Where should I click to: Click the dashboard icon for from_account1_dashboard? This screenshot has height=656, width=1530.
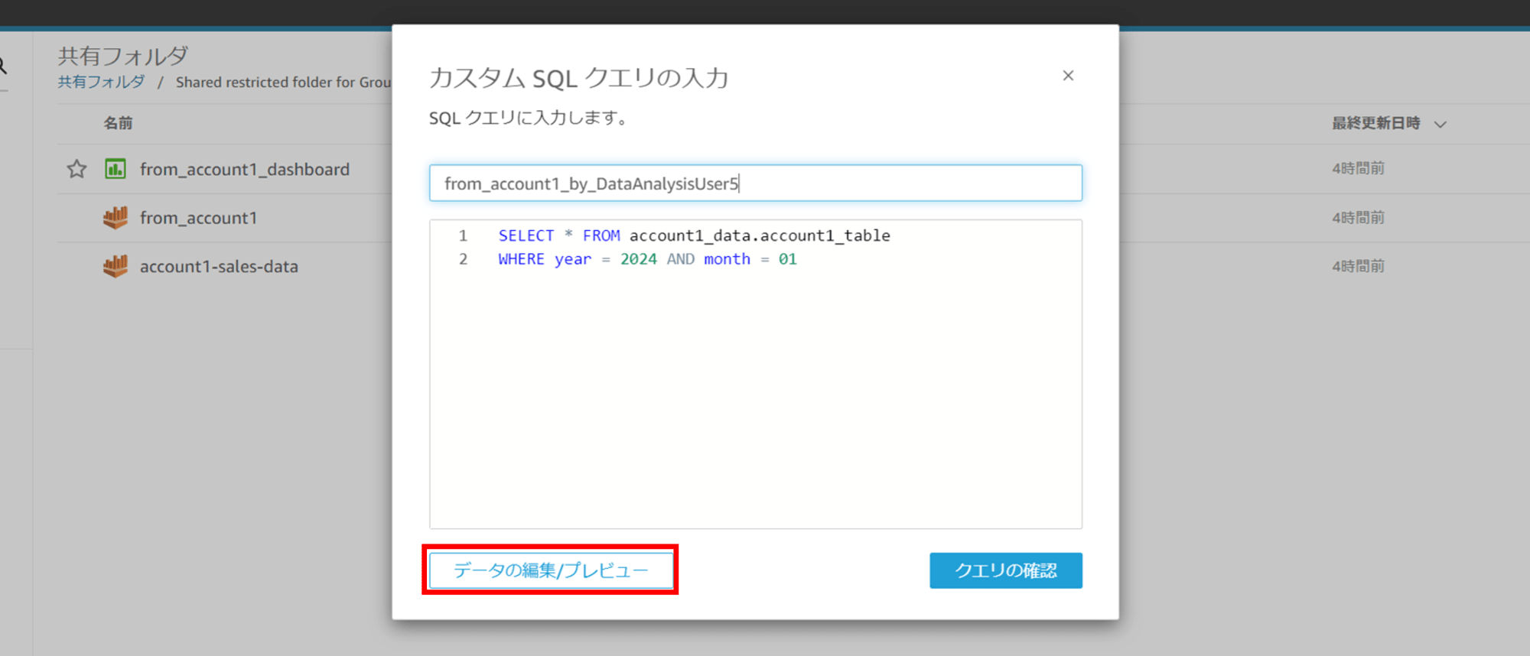116,169
